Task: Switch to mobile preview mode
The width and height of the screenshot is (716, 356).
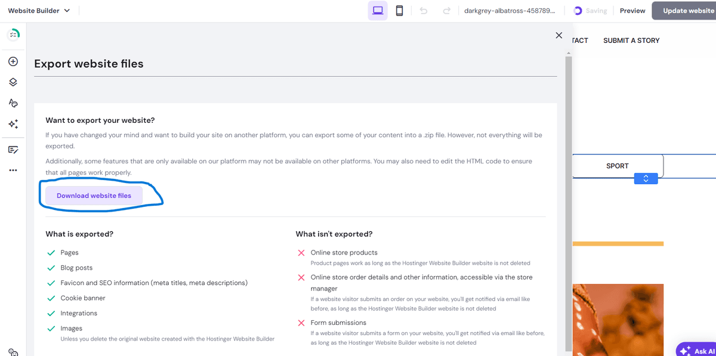Action: point(399,10)
